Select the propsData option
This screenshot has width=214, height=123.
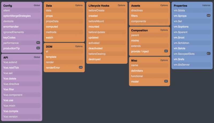click(64, 21)
